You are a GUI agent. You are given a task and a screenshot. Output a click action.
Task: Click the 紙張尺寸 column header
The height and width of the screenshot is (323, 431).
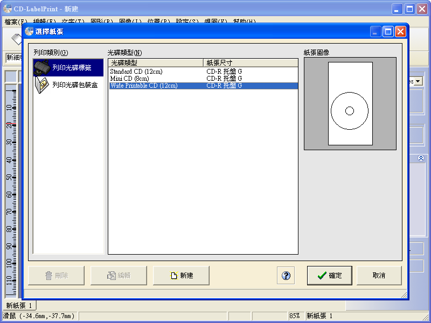point(250,62)
